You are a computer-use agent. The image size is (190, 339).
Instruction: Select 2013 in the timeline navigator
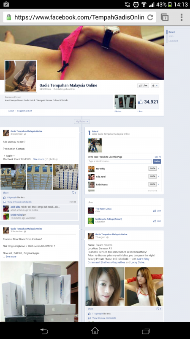pyautogui.click(x=171, y=36)
